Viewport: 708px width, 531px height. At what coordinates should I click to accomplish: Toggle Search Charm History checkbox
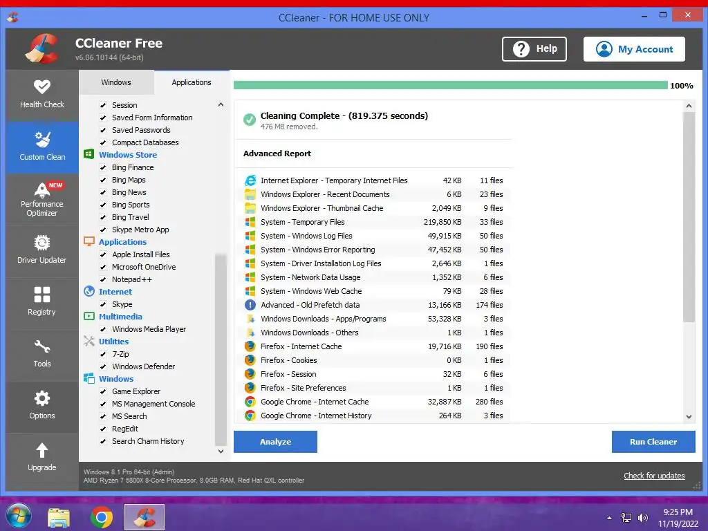pos(103,441)
